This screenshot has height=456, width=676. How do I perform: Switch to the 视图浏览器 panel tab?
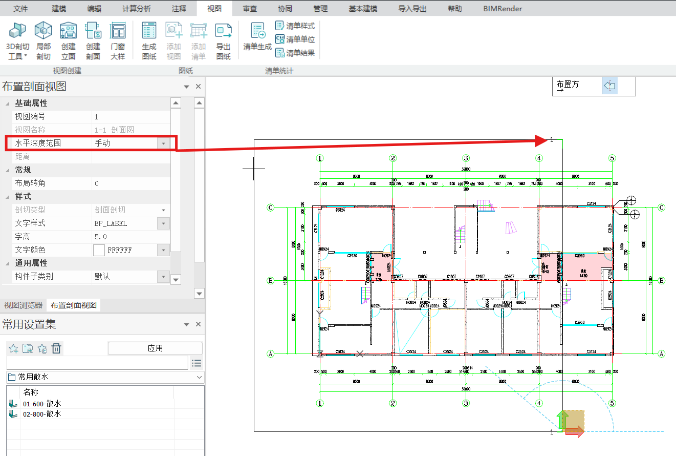[24, 305]
